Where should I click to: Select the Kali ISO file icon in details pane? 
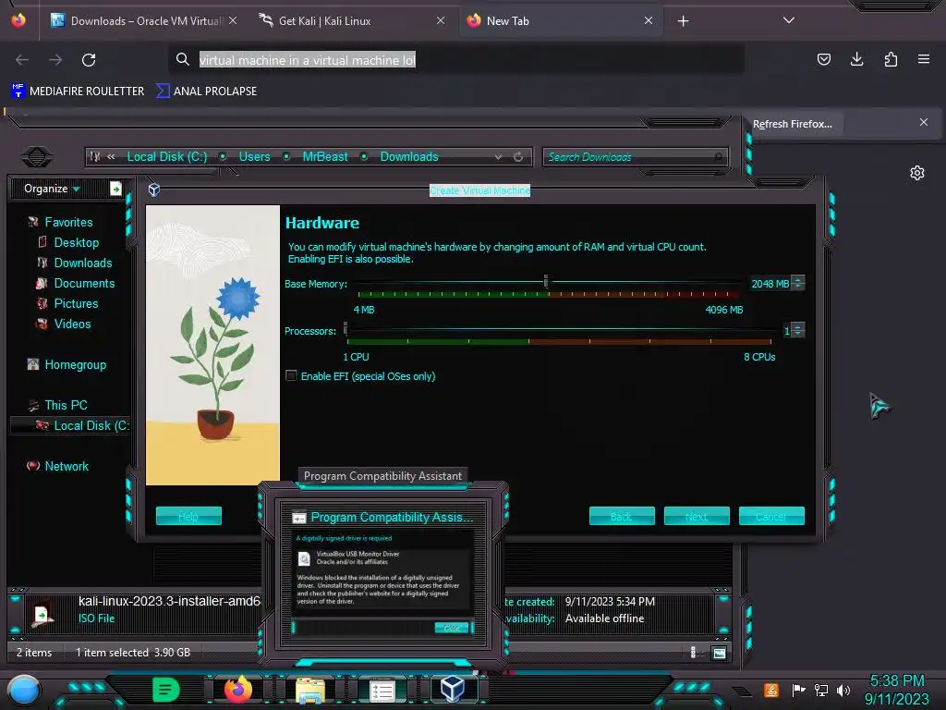[42, 615]
